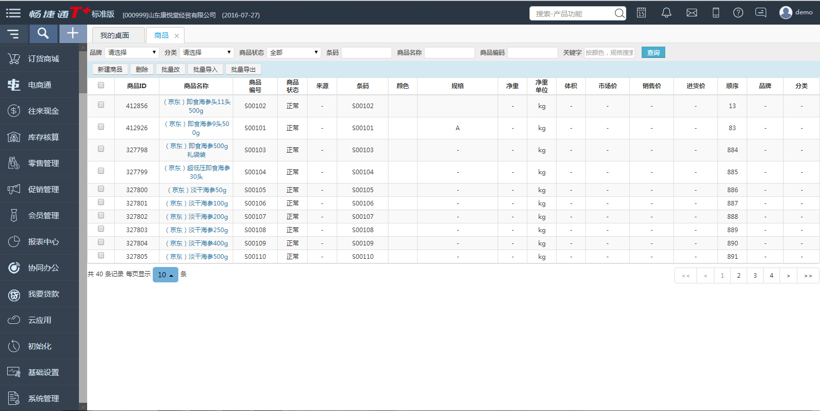Click the calendar icon in header
Image resolution: width=820 pixels, height=411 pixels.
641,13
